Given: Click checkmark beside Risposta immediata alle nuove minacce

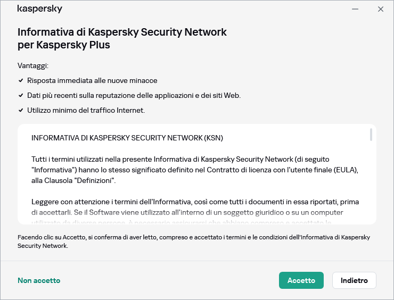Looking at the screenshot, I should click(21, 80).
